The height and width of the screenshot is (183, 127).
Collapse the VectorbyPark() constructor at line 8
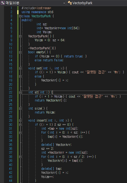(20, 36)
